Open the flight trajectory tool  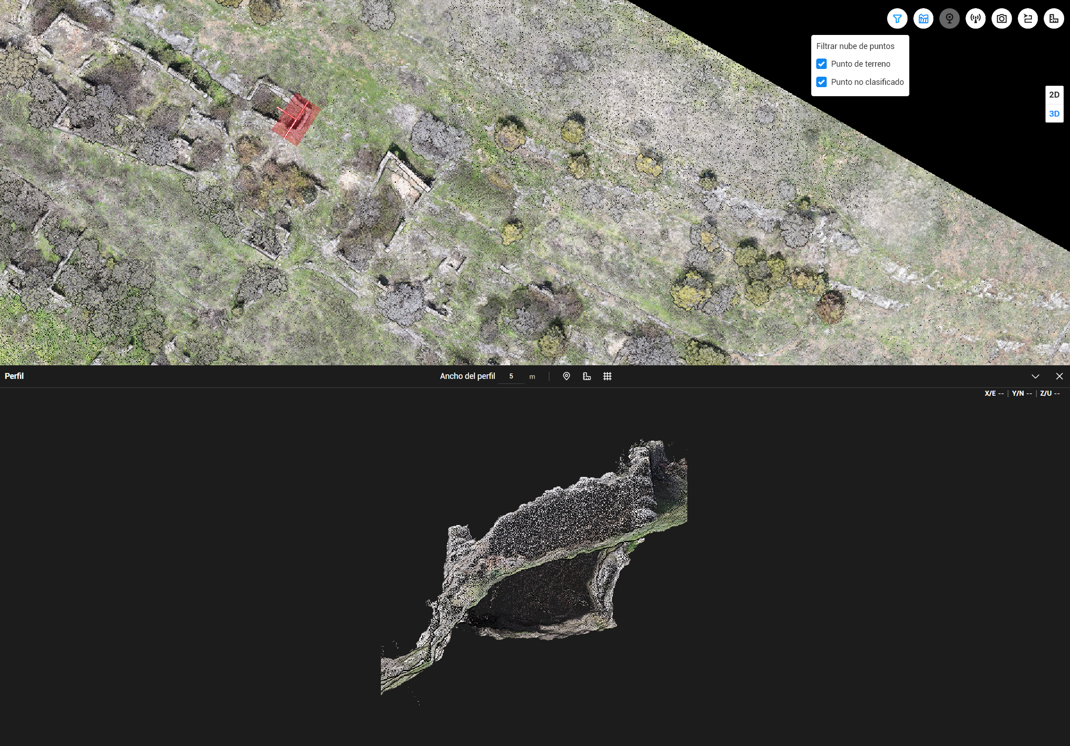tap(1028, 19)
